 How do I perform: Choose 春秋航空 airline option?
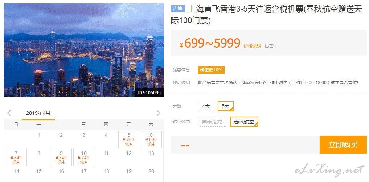tap(244, 122)
